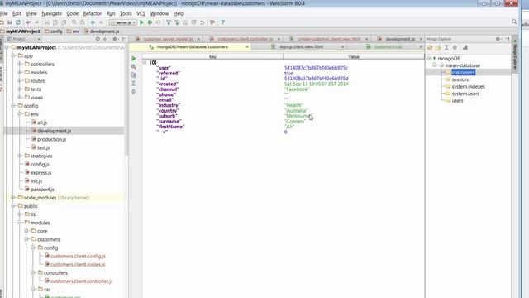Start Debug with the bug icon
Image resolution: width=529 pixels, height=298 pixels.
click(x=150, y=22)
